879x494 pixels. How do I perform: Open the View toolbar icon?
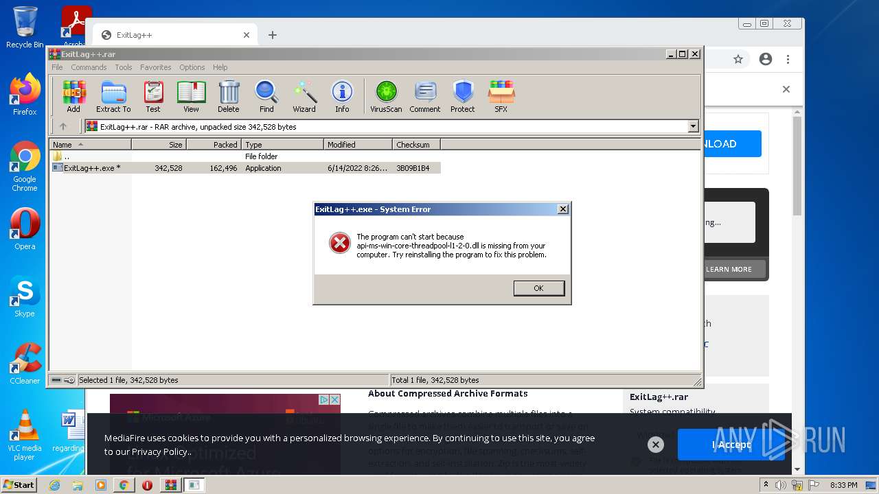click(191, 96)
